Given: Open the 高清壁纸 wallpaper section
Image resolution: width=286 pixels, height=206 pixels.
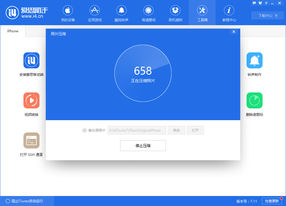Looking at the screenshot, I should click(x=148, y=13).
